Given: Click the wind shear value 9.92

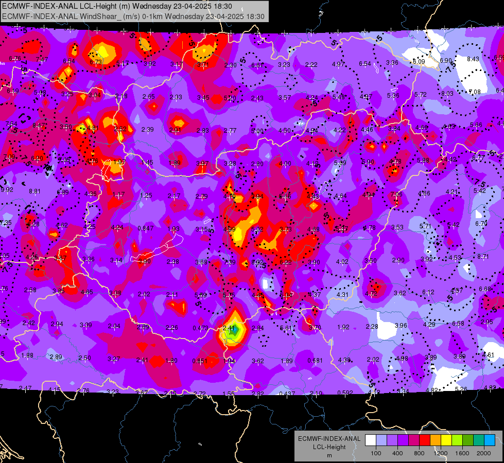Looking at the screenshot, I should click(7, 189).
